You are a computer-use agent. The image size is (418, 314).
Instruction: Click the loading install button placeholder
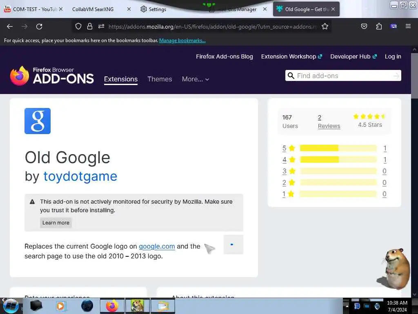coord(233,244)
